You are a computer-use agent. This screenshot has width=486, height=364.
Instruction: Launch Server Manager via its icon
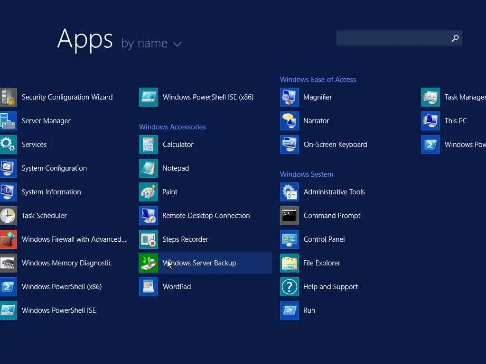click(x=8, y=121)
